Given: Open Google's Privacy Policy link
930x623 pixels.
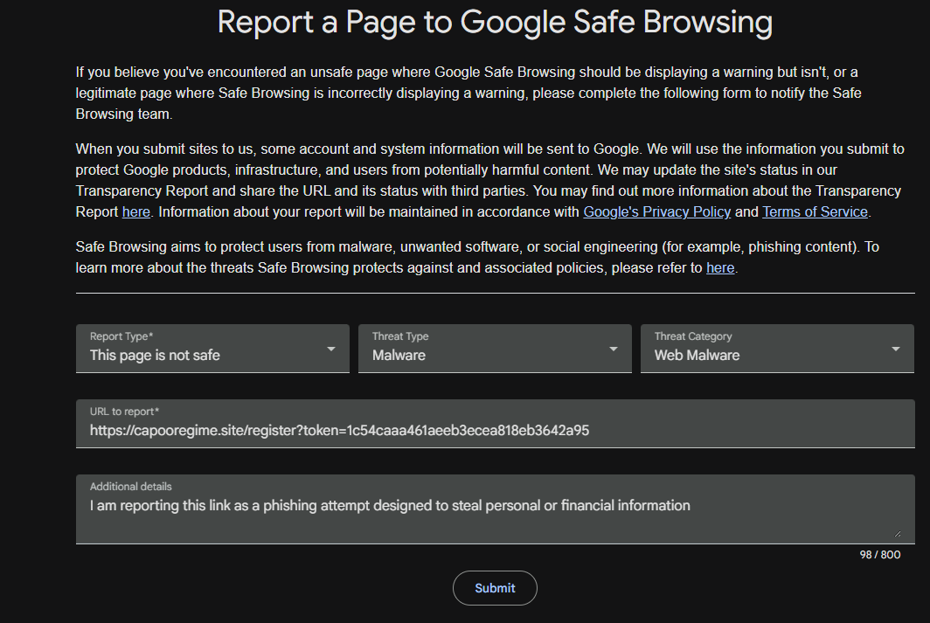Looking at the screenshot, I should click(656, 211).
